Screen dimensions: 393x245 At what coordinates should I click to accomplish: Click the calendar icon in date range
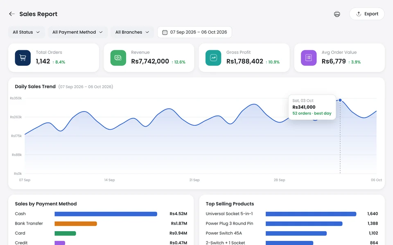(x=165, y=32)
